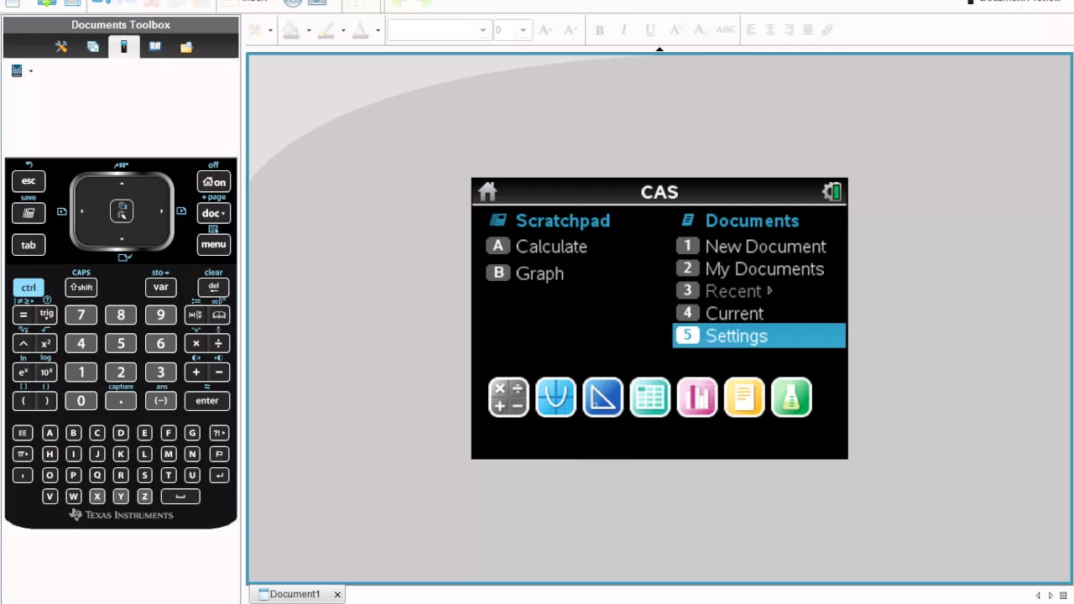Open the font name combo box
This screenshot has width=1074, height=604.
pyautogui.click(x=438, y=30)
